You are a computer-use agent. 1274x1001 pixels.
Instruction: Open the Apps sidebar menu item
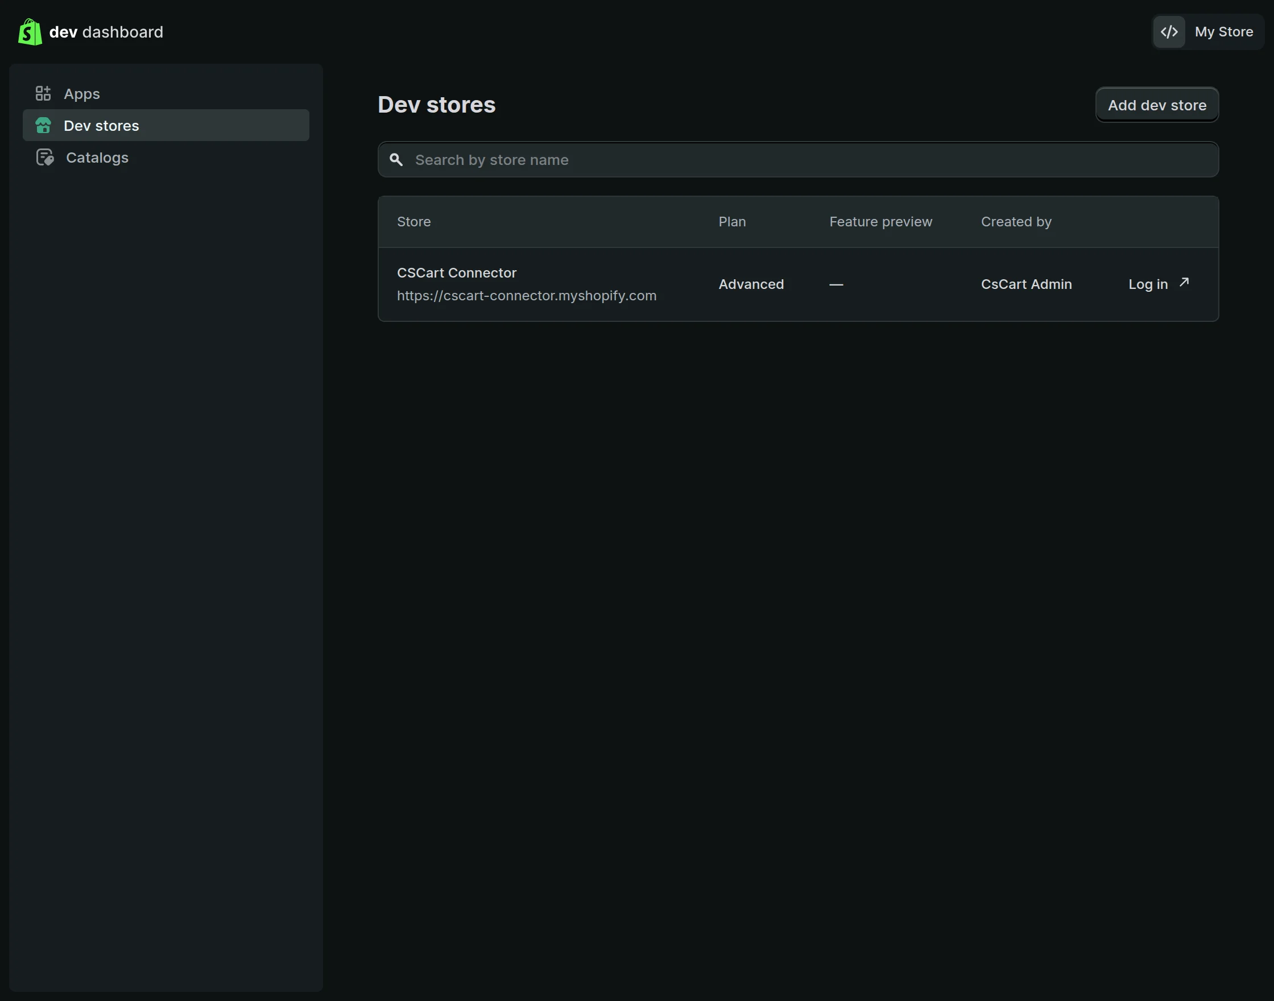[x=82, y=94]
